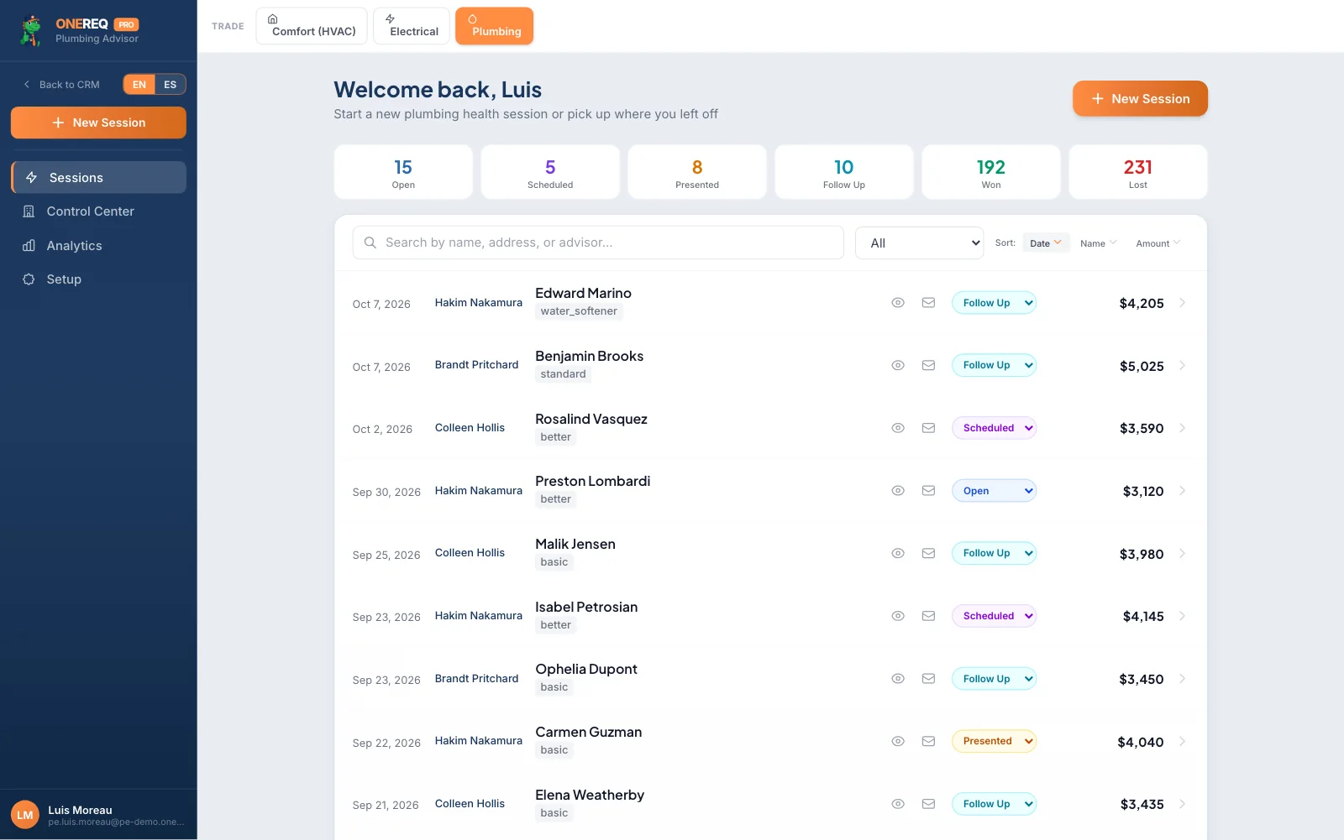Sort sessions by Date
The height and width of the screenshot is (840, 1344).
point(1046,243)
